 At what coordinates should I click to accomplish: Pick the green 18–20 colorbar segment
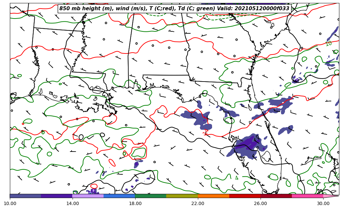[151, 196]
